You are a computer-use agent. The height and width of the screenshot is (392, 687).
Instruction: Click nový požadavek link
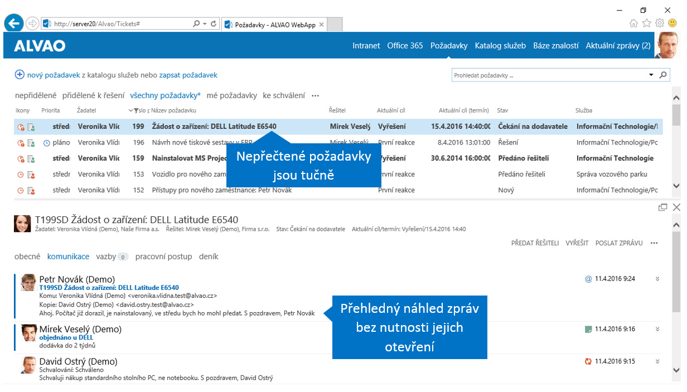click(x=54, y=75)
